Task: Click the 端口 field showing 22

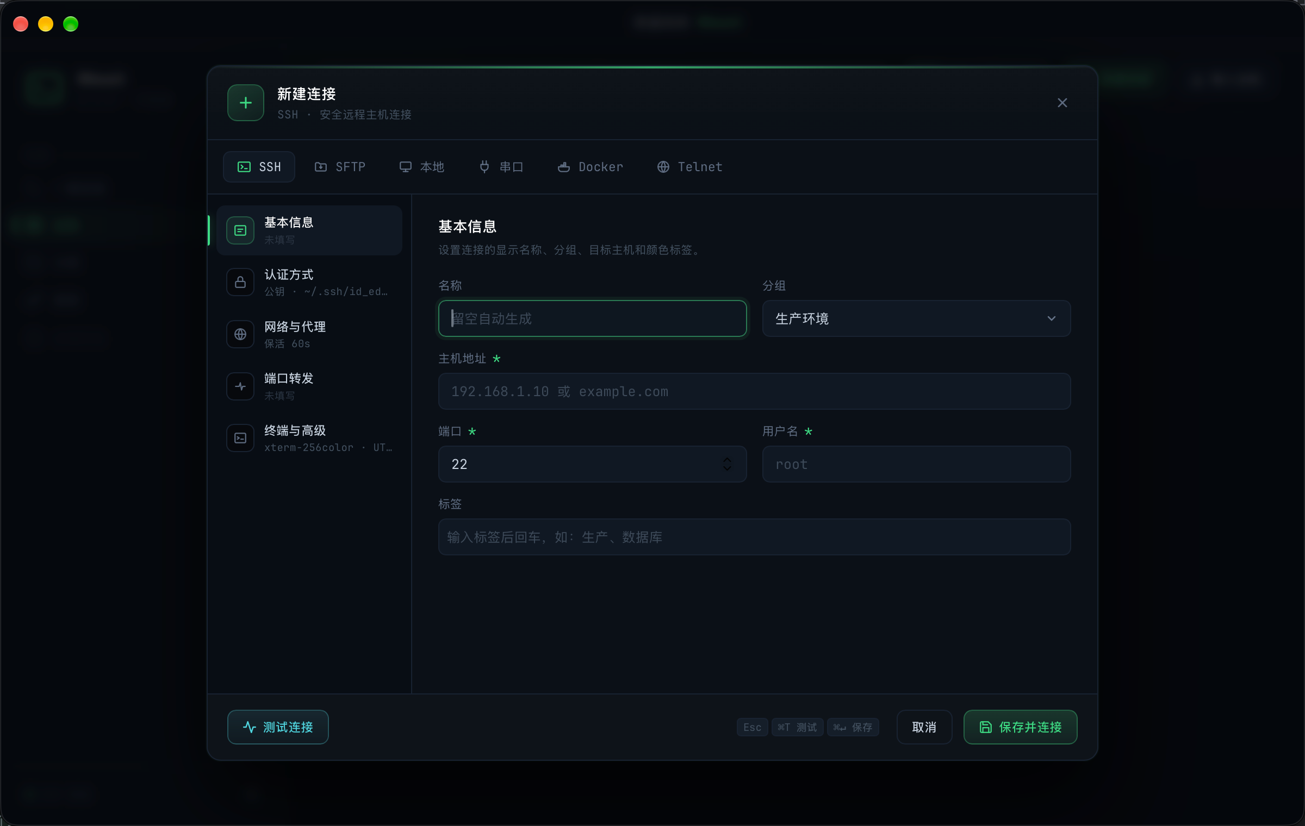Action: point(592,464)
